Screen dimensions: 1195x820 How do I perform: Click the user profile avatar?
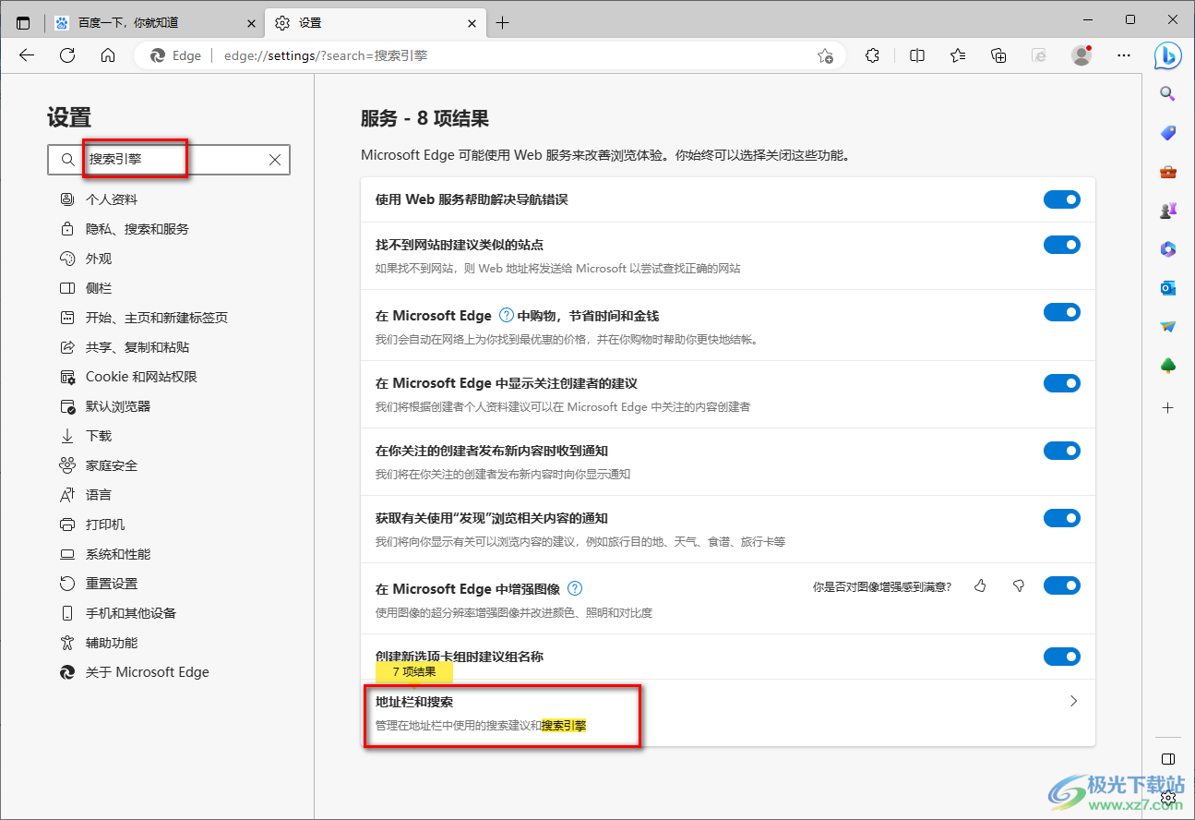pyautogui.click(x=1081, y=55)
